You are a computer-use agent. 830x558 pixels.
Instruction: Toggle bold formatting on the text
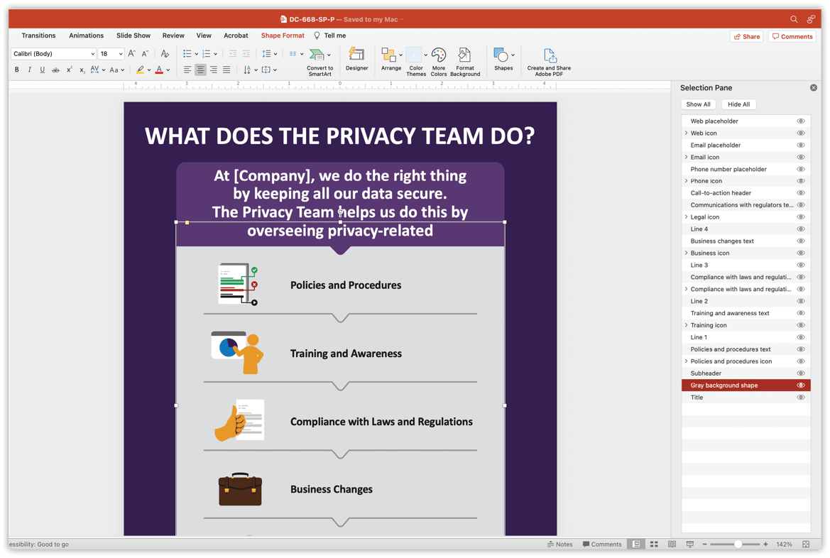(x=16, y=70)
